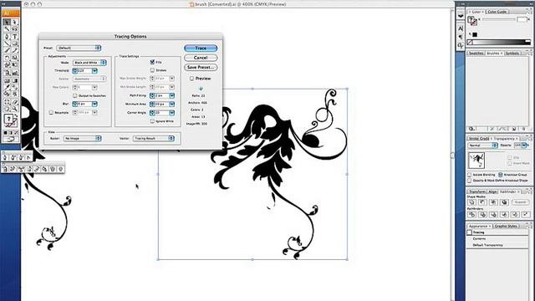Check the Ignore White option
The width and height of the screenshot is (535, 301).
(152, 120)
